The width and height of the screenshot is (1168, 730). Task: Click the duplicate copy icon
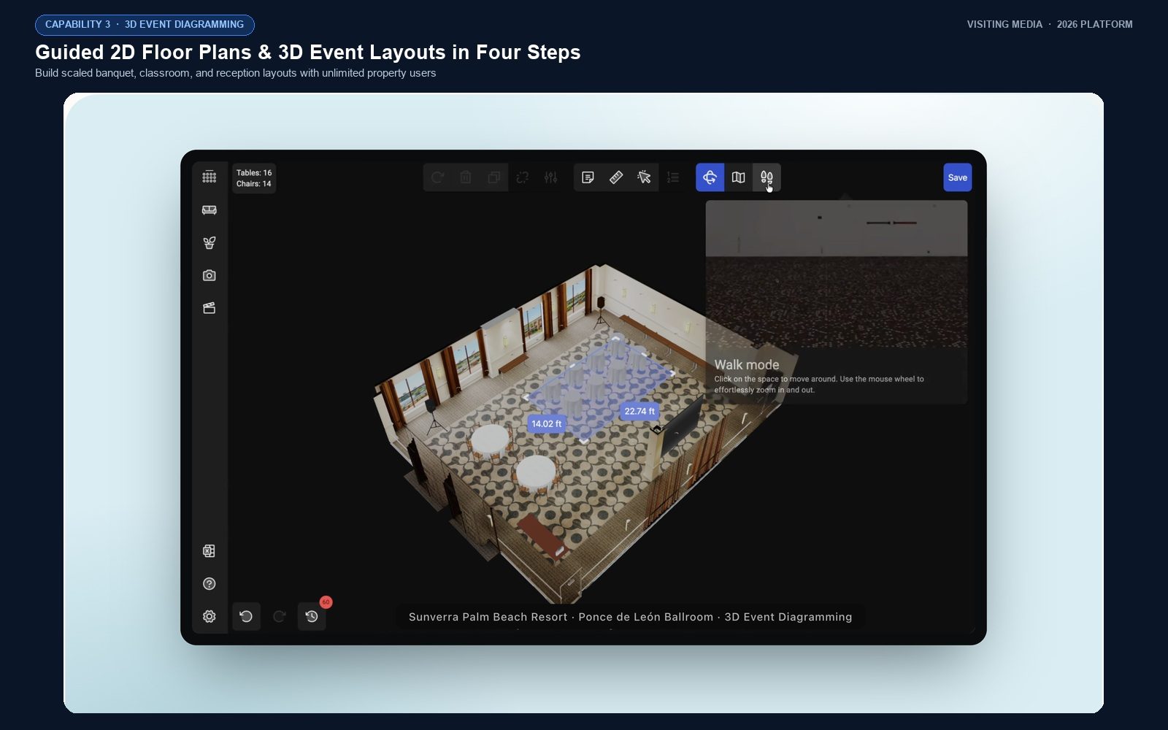coord(494,177)
